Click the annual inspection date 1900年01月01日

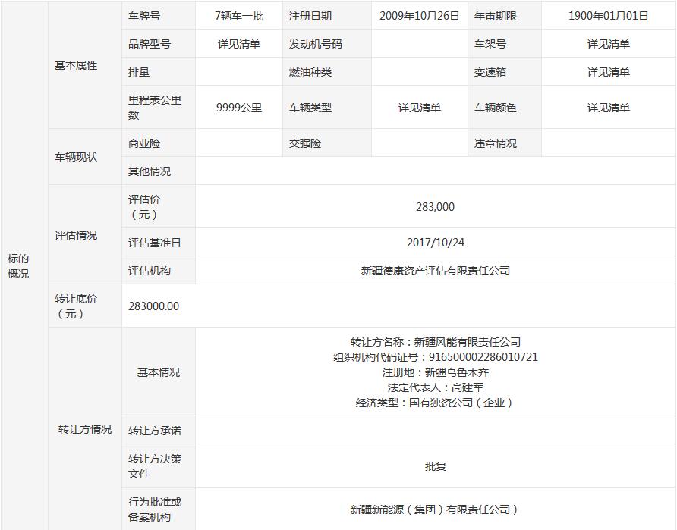(608, 16)
